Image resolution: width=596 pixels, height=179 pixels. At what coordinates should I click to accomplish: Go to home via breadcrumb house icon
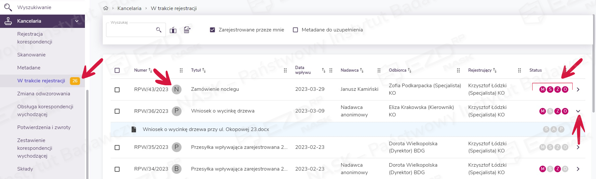pos(106,8)
